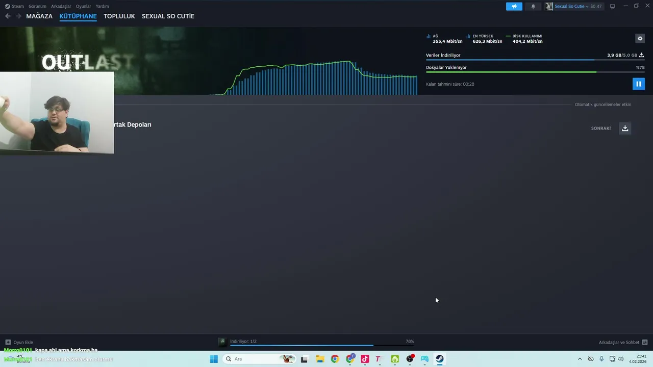Click the small Outlast icon in bottom bar
Image resolution: width=653 pixels, height=367 pixels.
click(222, 342)
